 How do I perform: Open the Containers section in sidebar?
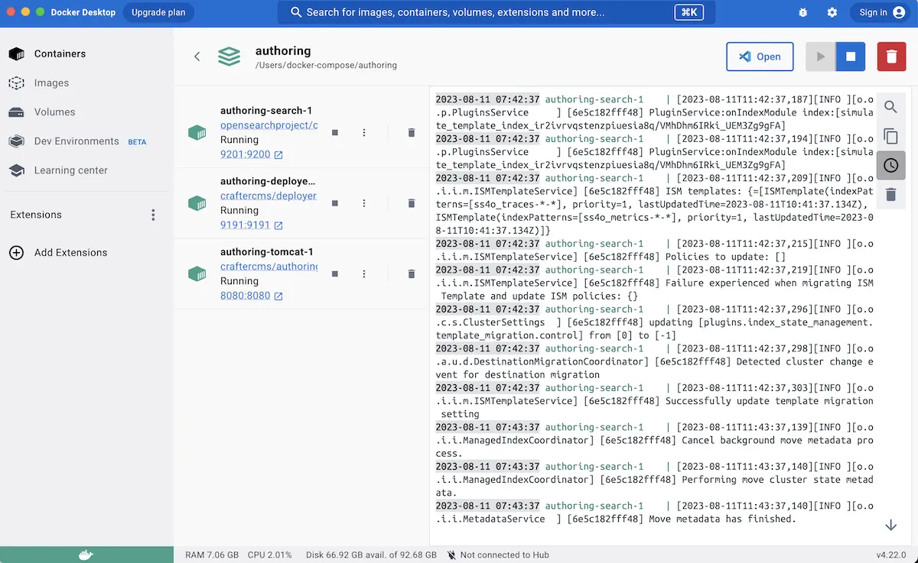pyautogui.click(x=60, y=53)
